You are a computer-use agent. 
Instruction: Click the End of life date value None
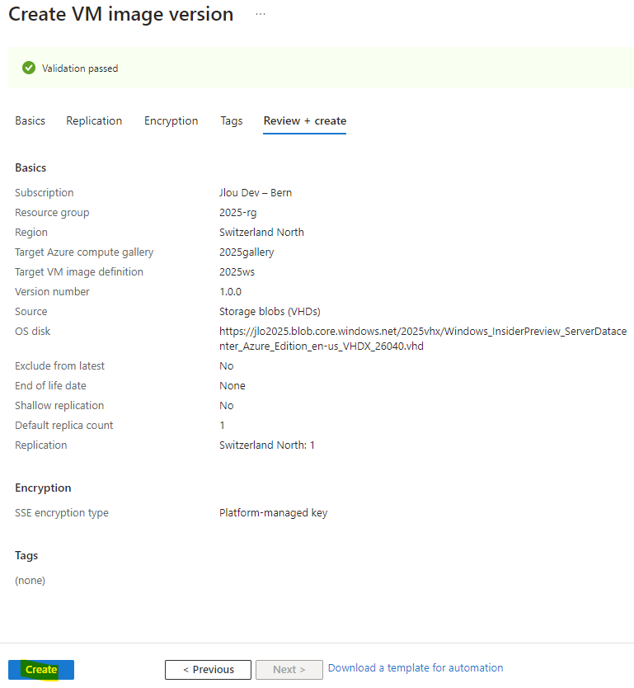point(232,386)
